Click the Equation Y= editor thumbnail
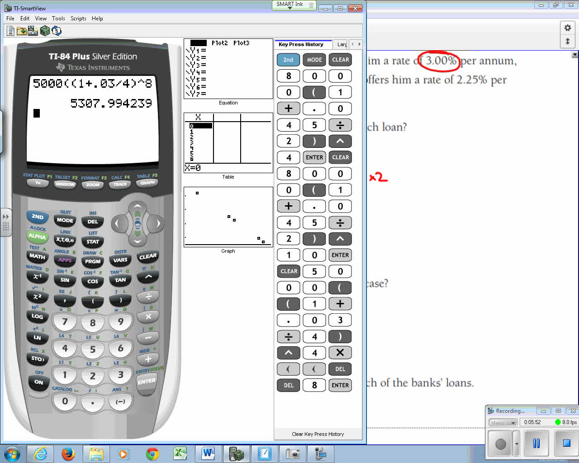The width and height of the screenshot is (579, 463). [x=228, y=69]
